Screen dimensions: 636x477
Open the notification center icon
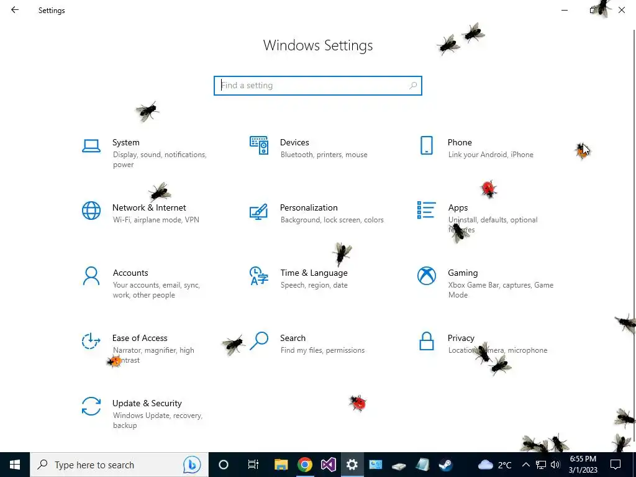click(x=616, y=465)
